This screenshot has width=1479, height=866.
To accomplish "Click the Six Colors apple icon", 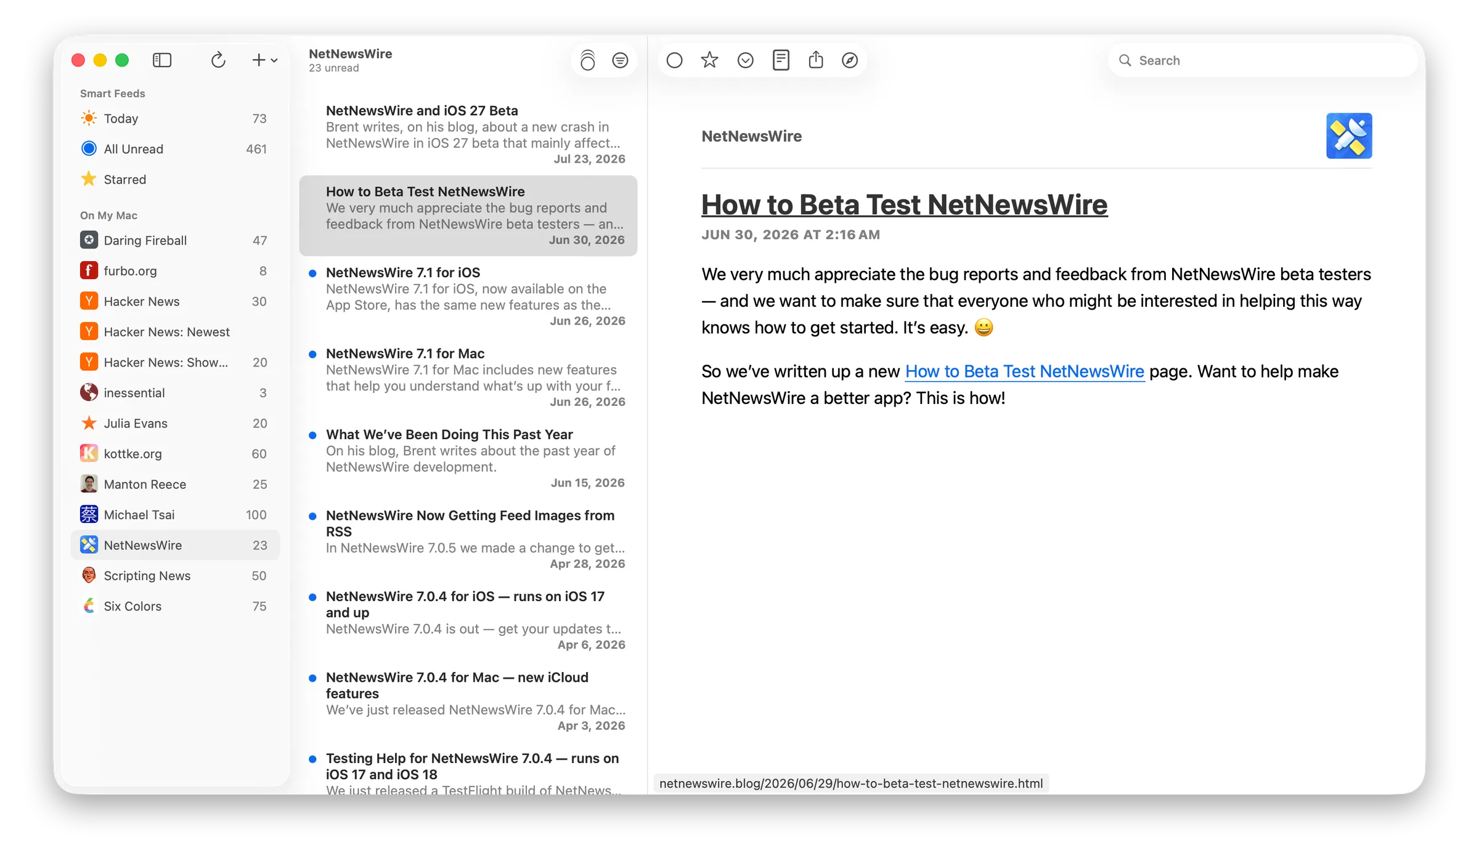I will tap(89, 605).
